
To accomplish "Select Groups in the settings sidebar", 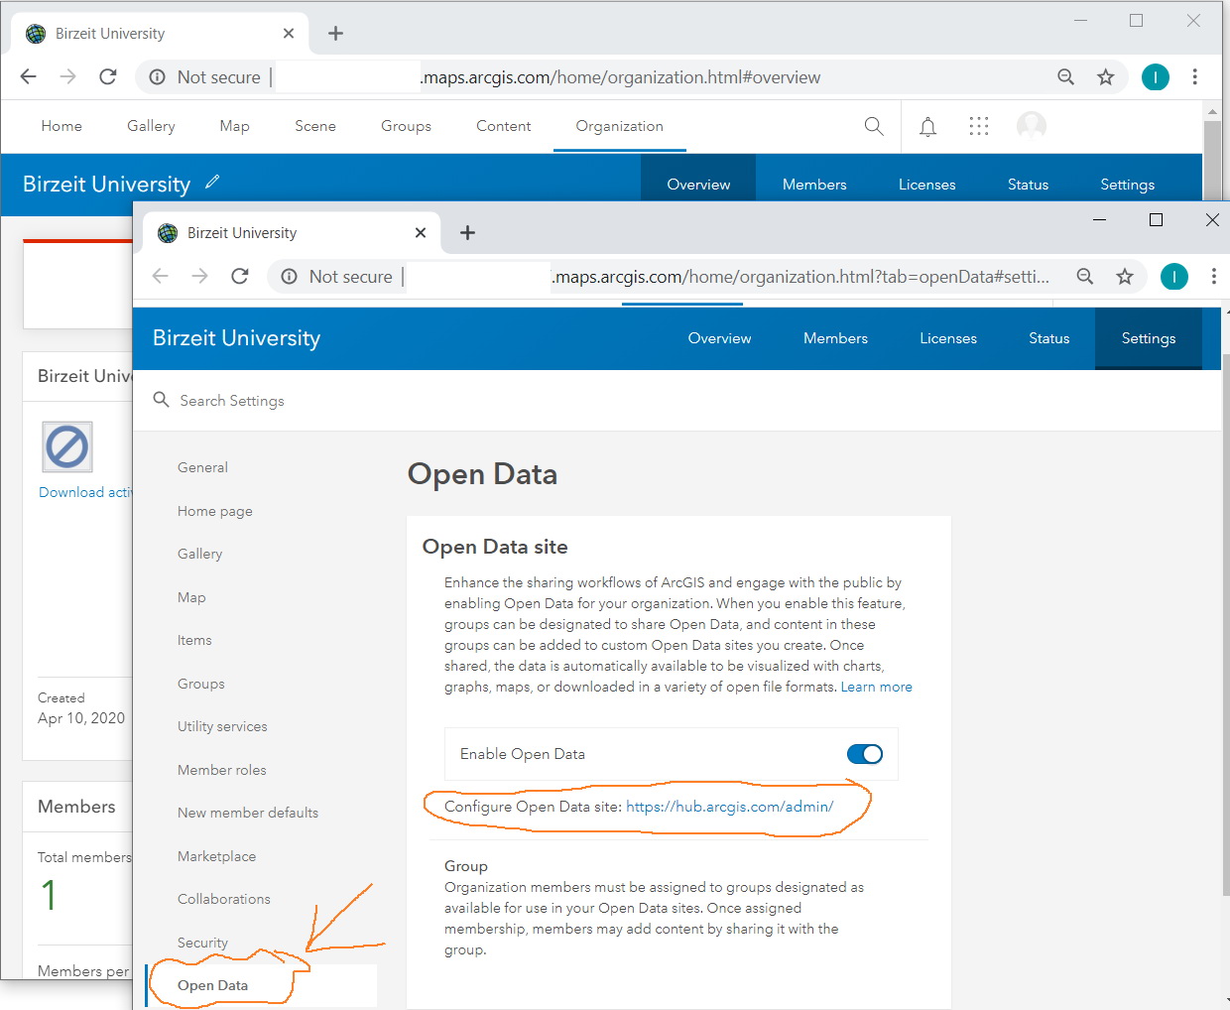I will click(201, 684).
